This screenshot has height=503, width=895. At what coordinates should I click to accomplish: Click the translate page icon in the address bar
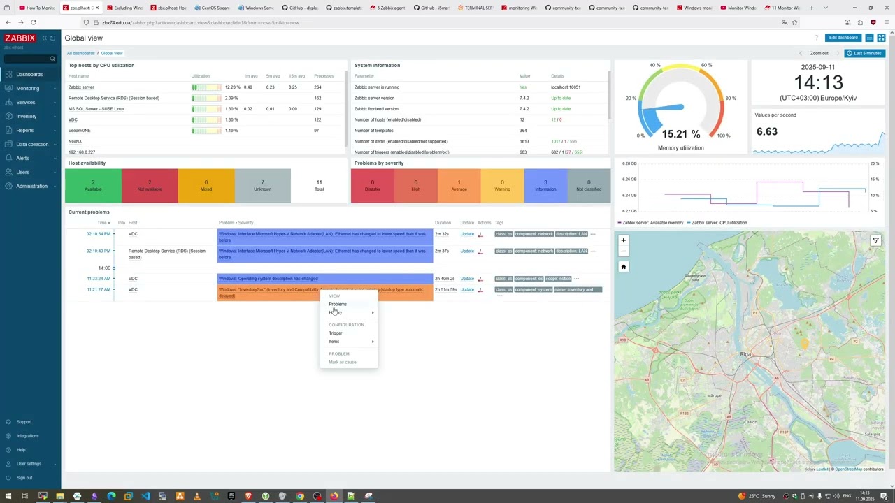point(785,22)
